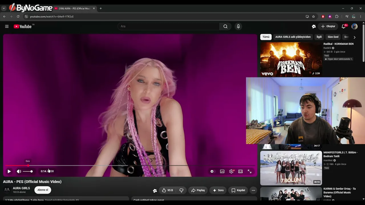The image size is (365, 205).
Task: Click the install/cast icon in address bar
Action: 307,17
